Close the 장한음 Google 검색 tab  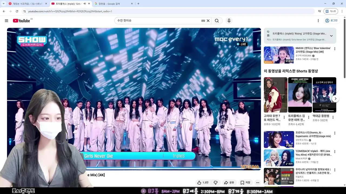point(132,4)
